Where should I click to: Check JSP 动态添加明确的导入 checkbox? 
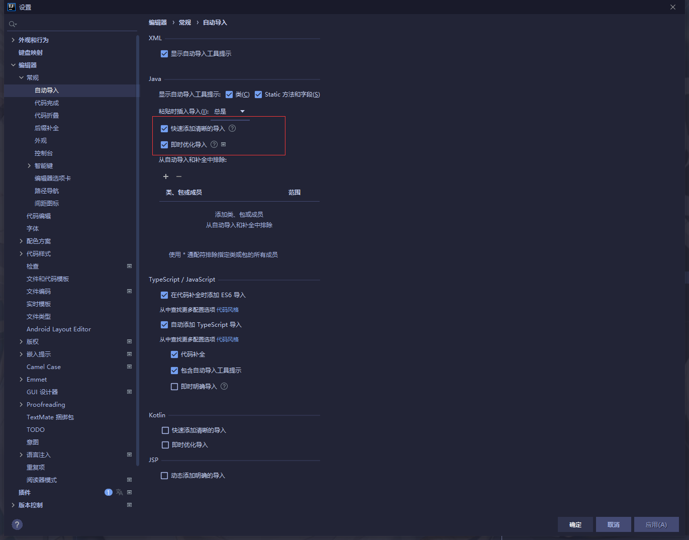pos(164,476)
